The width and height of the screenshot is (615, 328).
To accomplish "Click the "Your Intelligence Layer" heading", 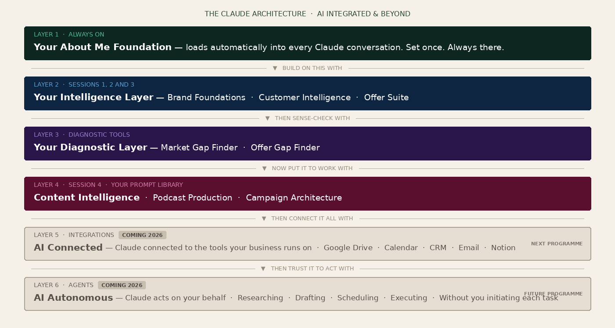I will coord(94,97).
